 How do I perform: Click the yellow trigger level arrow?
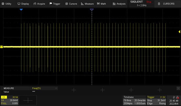pos(179,32)
